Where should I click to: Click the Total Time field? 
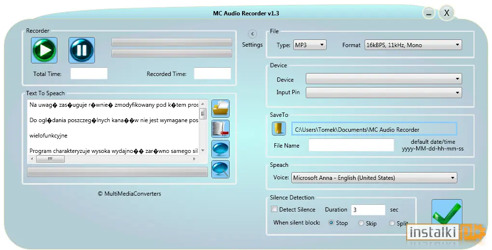coord(89,74)
